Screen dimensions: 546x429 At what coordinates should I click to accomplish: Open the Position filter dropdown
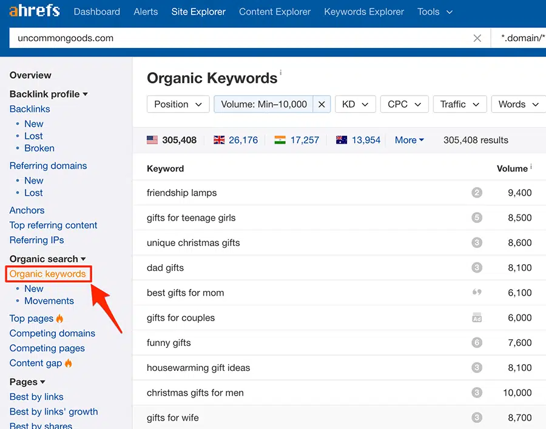[x=178, y=104]
